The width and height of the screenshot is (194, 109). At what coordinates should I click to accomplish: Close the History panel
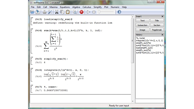pyautogui.click(x=162, y=35)
